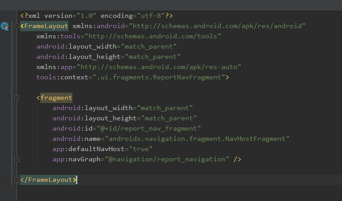Select fragment layout_height "match_parent" value
The width and height of the screenshot is (342, 201).
coord(169,119)
